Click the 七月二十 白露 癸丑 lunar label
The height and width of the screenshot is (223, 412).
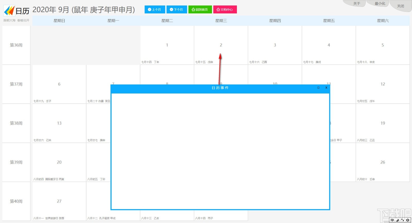99,101
